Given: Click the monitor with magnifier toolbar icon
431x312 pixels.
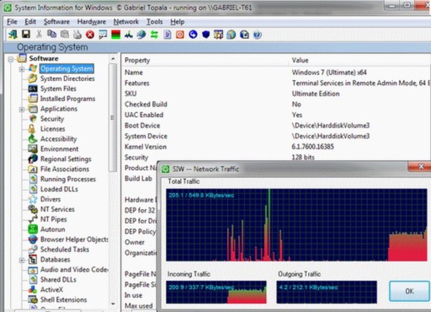Looking at the screenshot, I should (103, 34).
